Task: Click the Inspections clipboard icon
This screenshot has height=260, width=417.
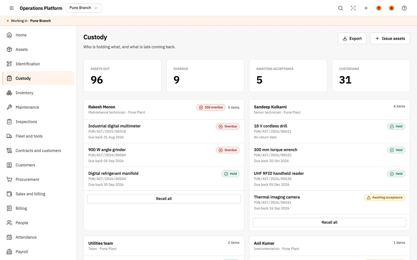Action: coord(9,122)
